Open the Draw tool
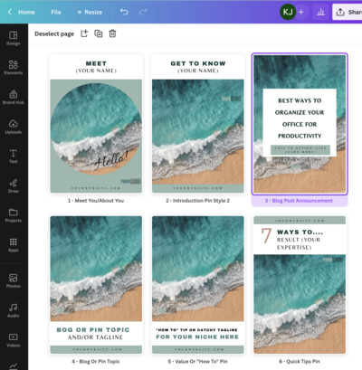Screen dimensions: 362x370 click(x=14, y=185)
